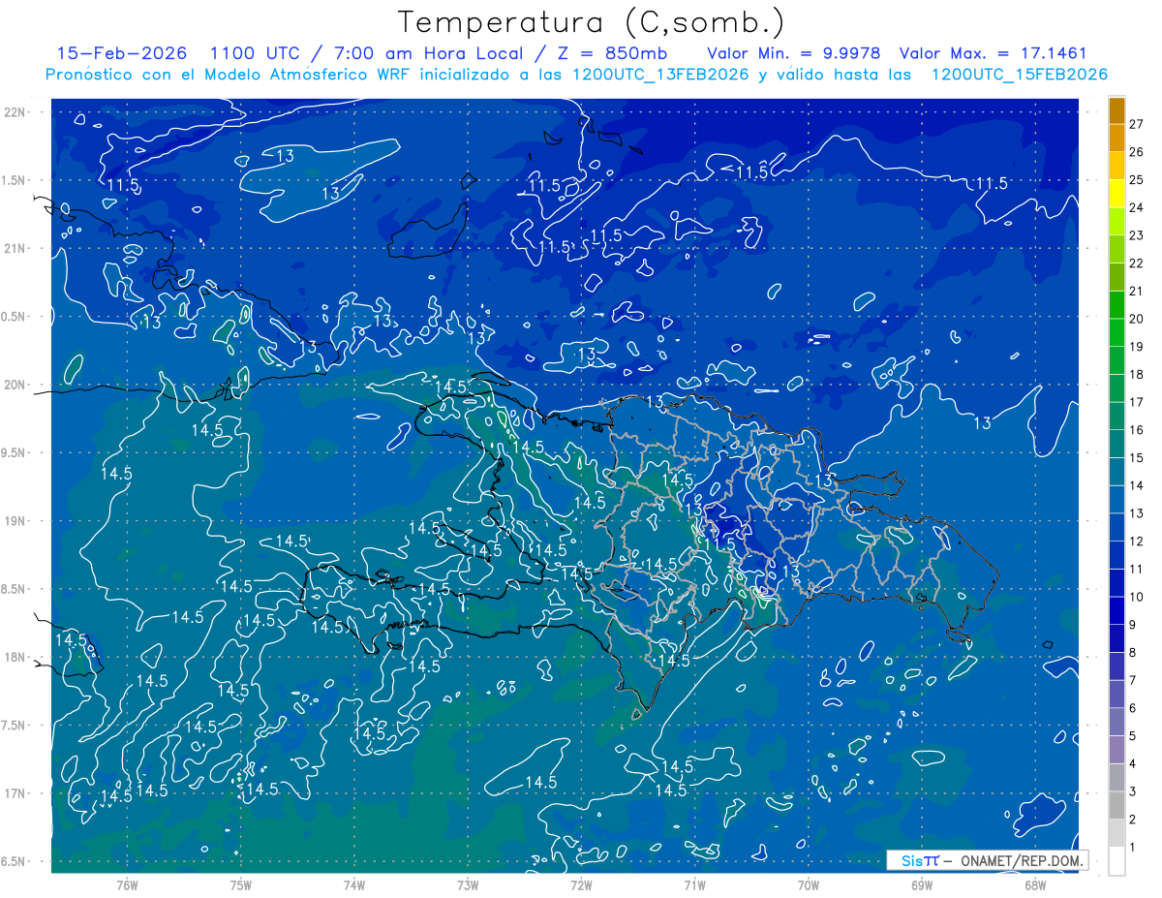
Task: Click the white bottom swatch of the color scale
Action: 1116,861
